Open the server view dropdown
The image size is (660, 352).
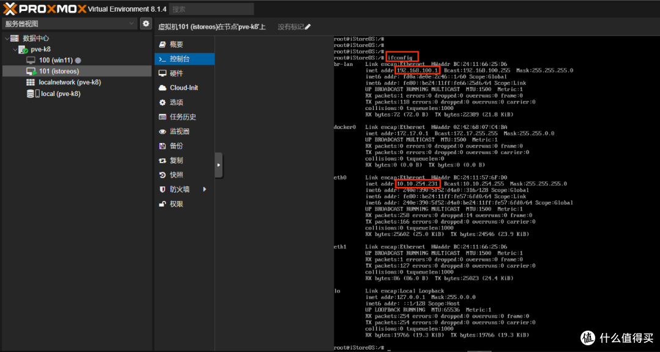(x=70, y=24)
